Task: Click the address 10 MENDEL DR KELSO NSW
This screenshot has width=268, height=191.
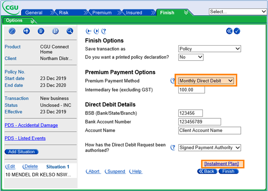Action: click(38, 175)
